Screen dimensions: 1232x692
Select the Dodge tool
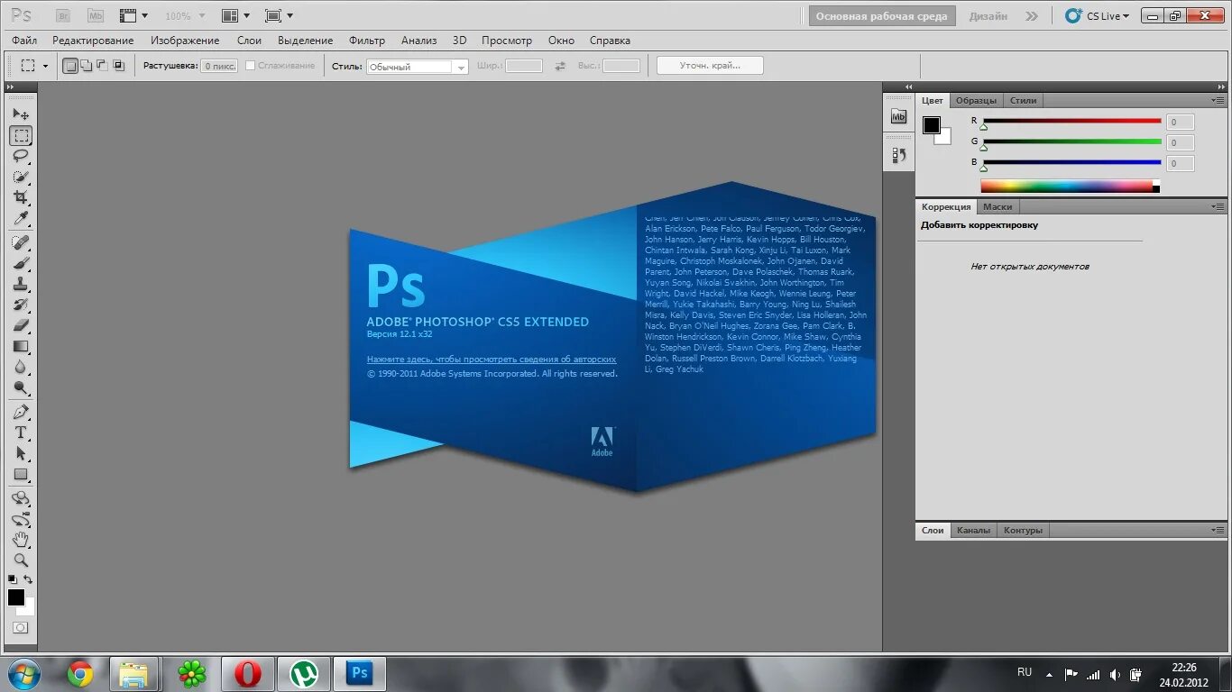pyautogui.click(x=21, y=388)
